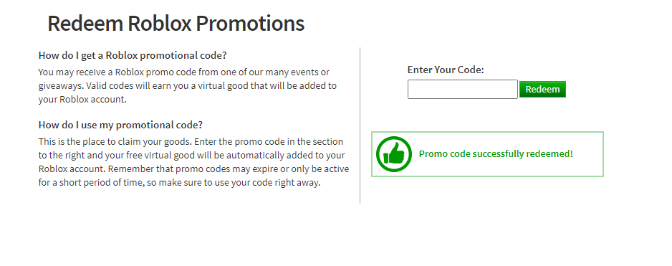Click the line 'your Roblox account.' in first paragraph
The width and height of the screenshot is (672, 266).
tap(82, 99)
